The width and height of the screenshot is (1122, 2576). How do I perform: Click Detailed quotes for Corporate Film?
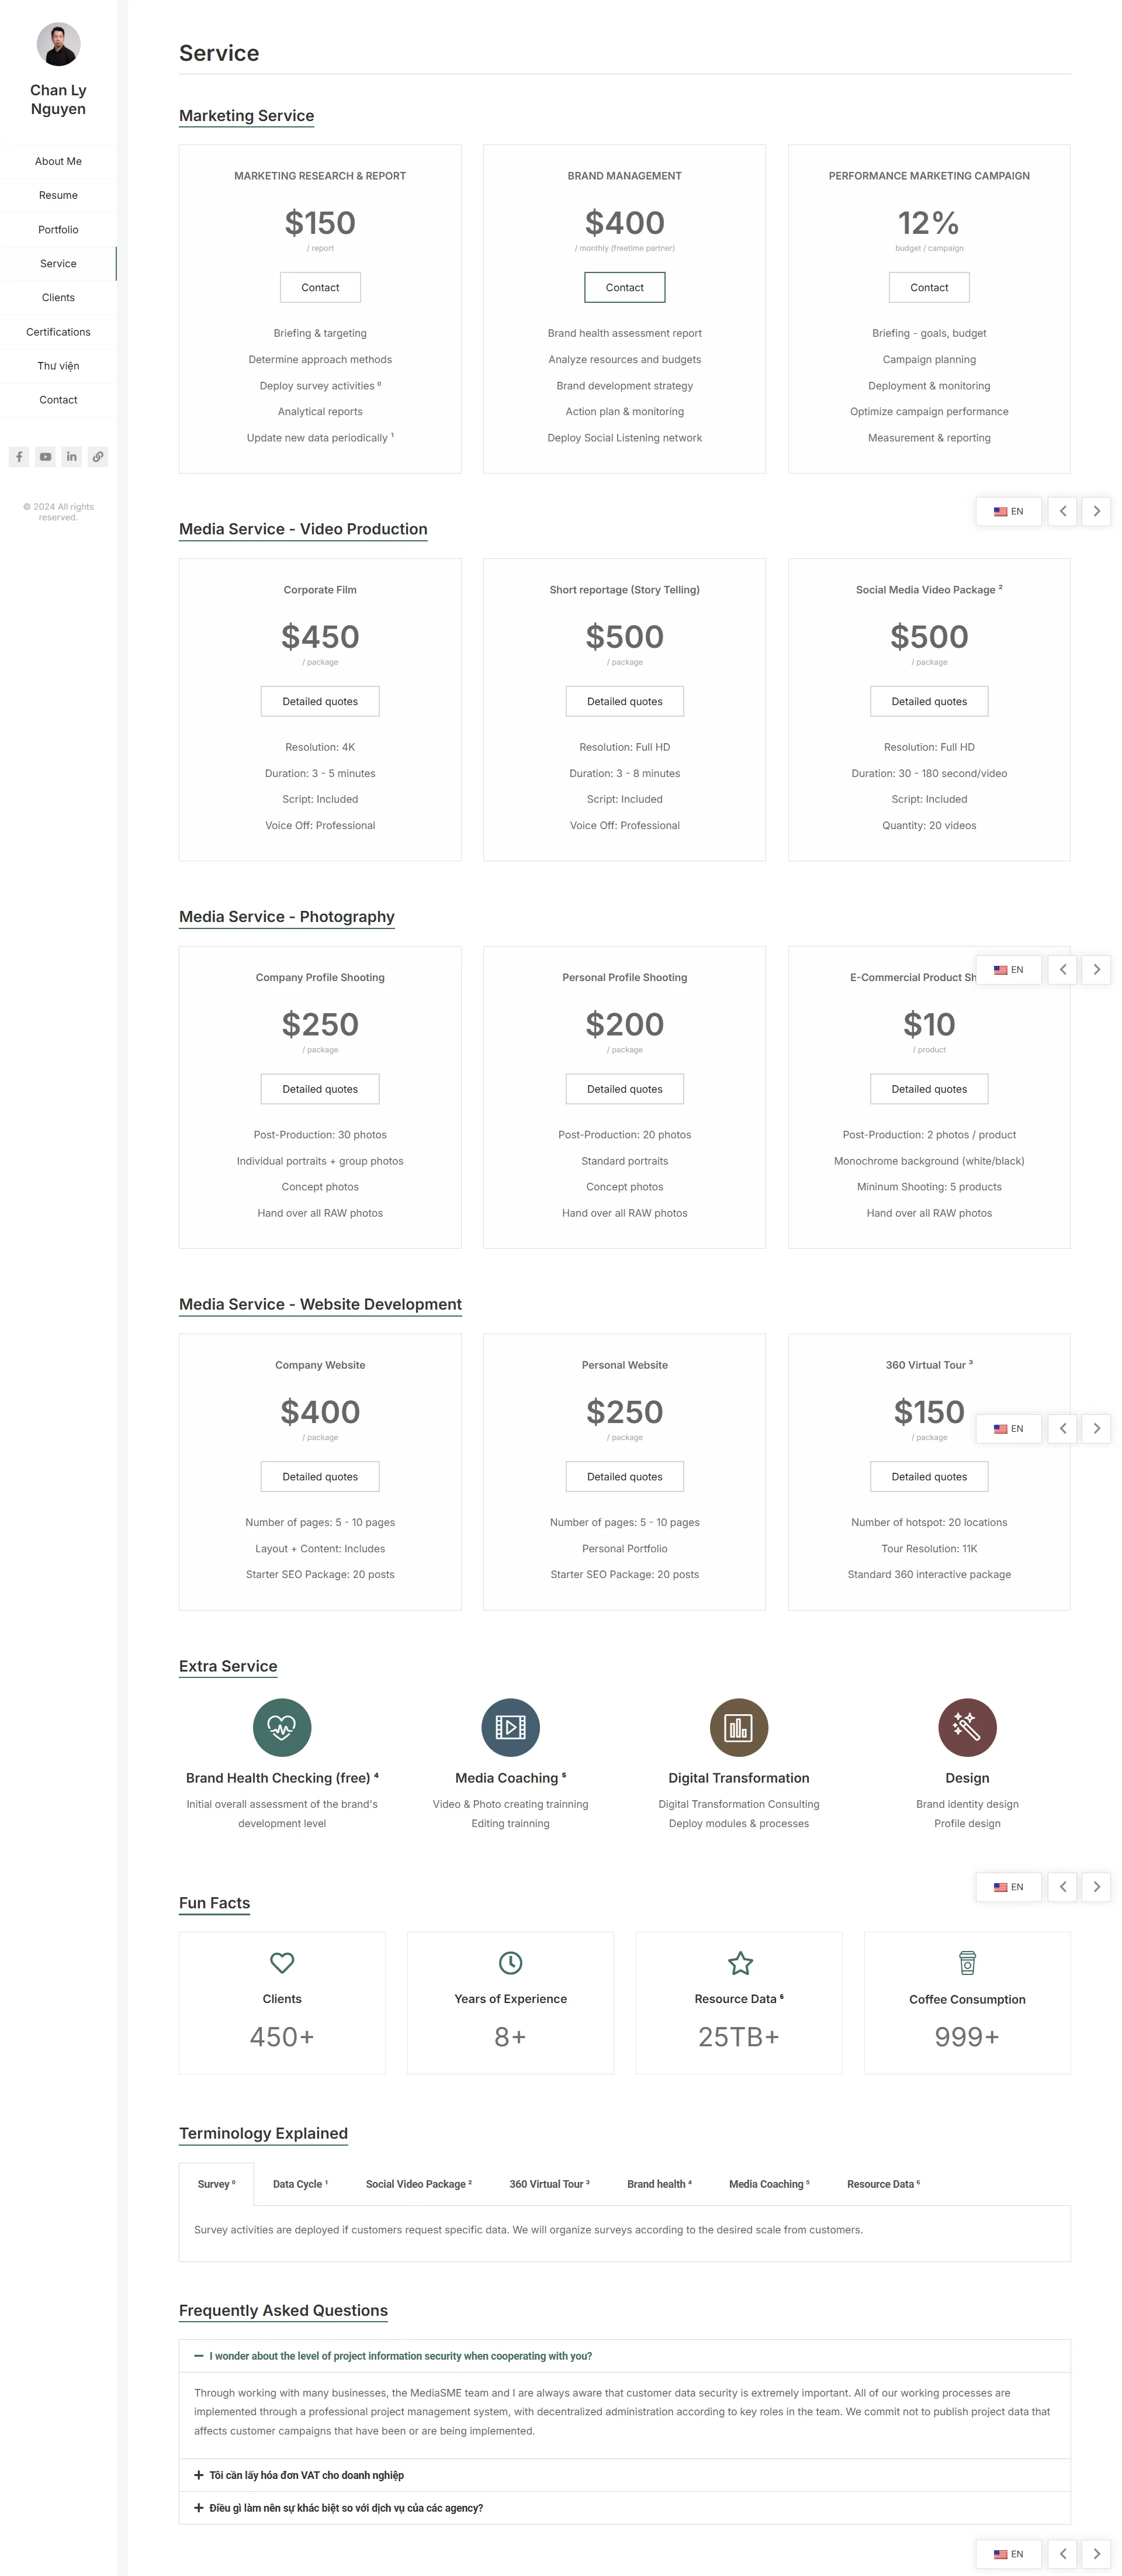[320, 701]
